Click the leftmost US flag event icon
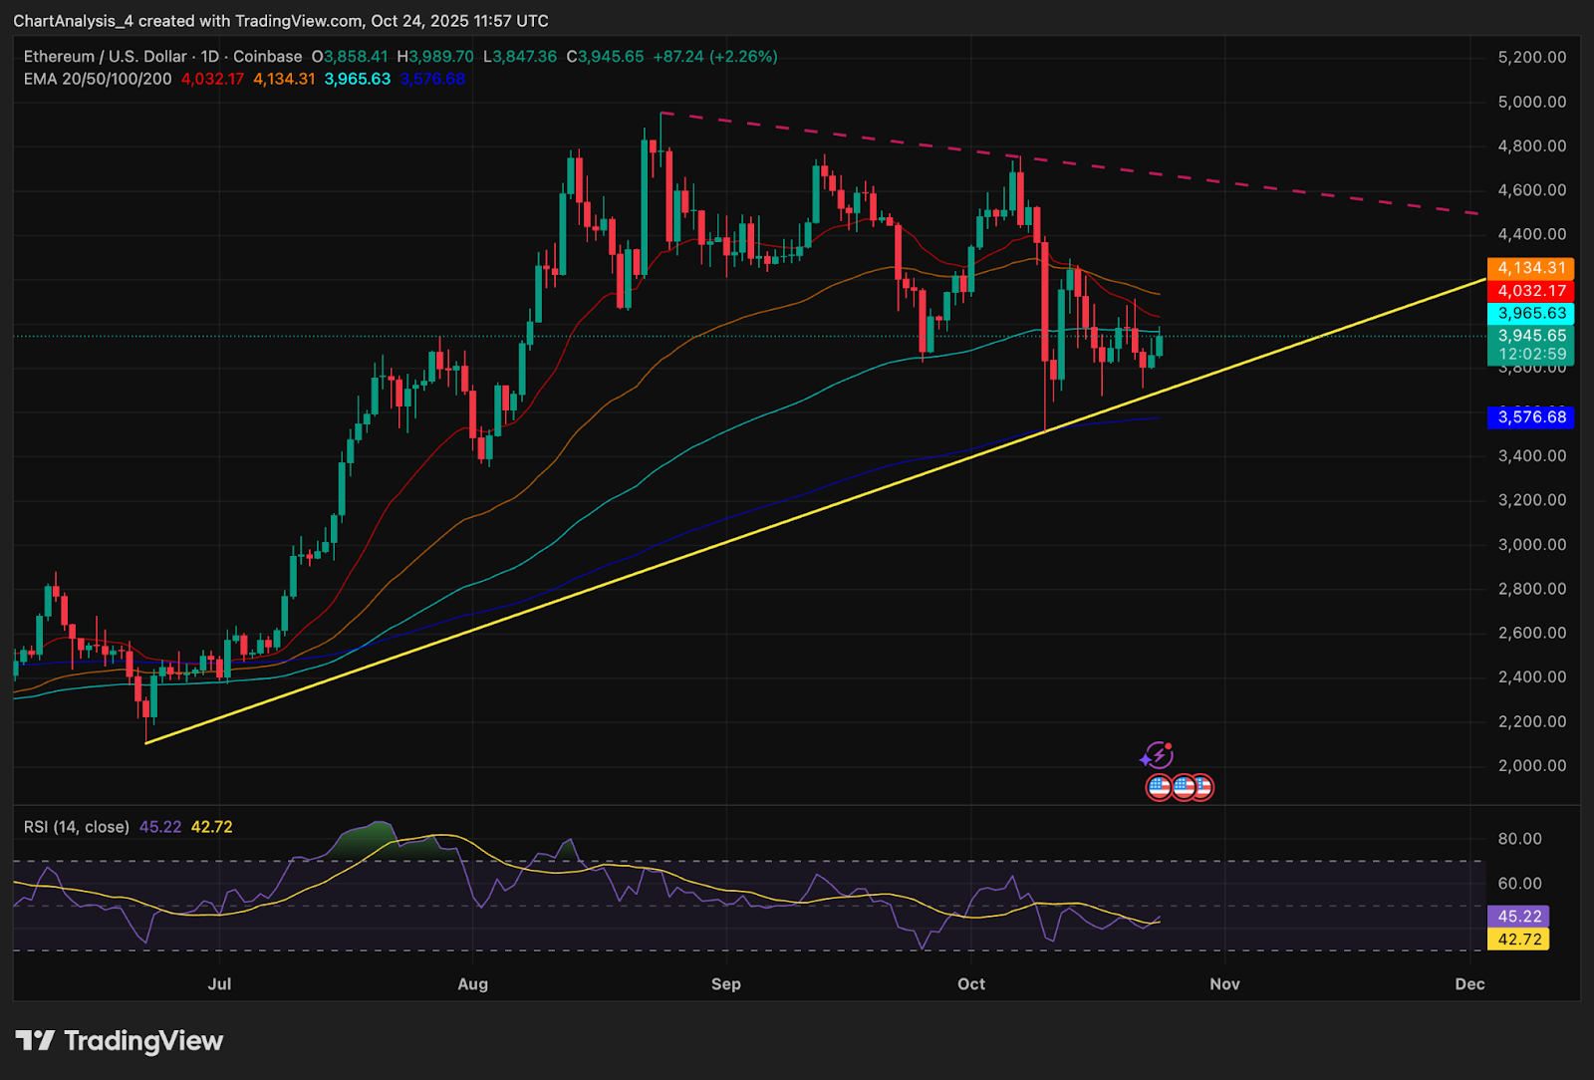Screen dimensions: 1594x1080 coord(1159,788)
